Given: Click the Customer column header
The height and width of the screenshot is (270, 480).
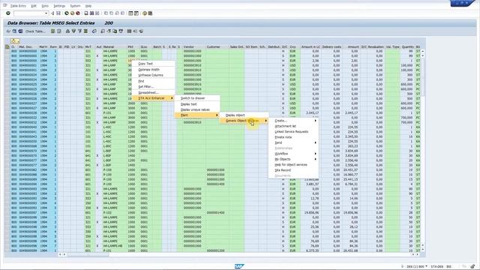Looking at the screenshot, I should click(x=217, y=46).
